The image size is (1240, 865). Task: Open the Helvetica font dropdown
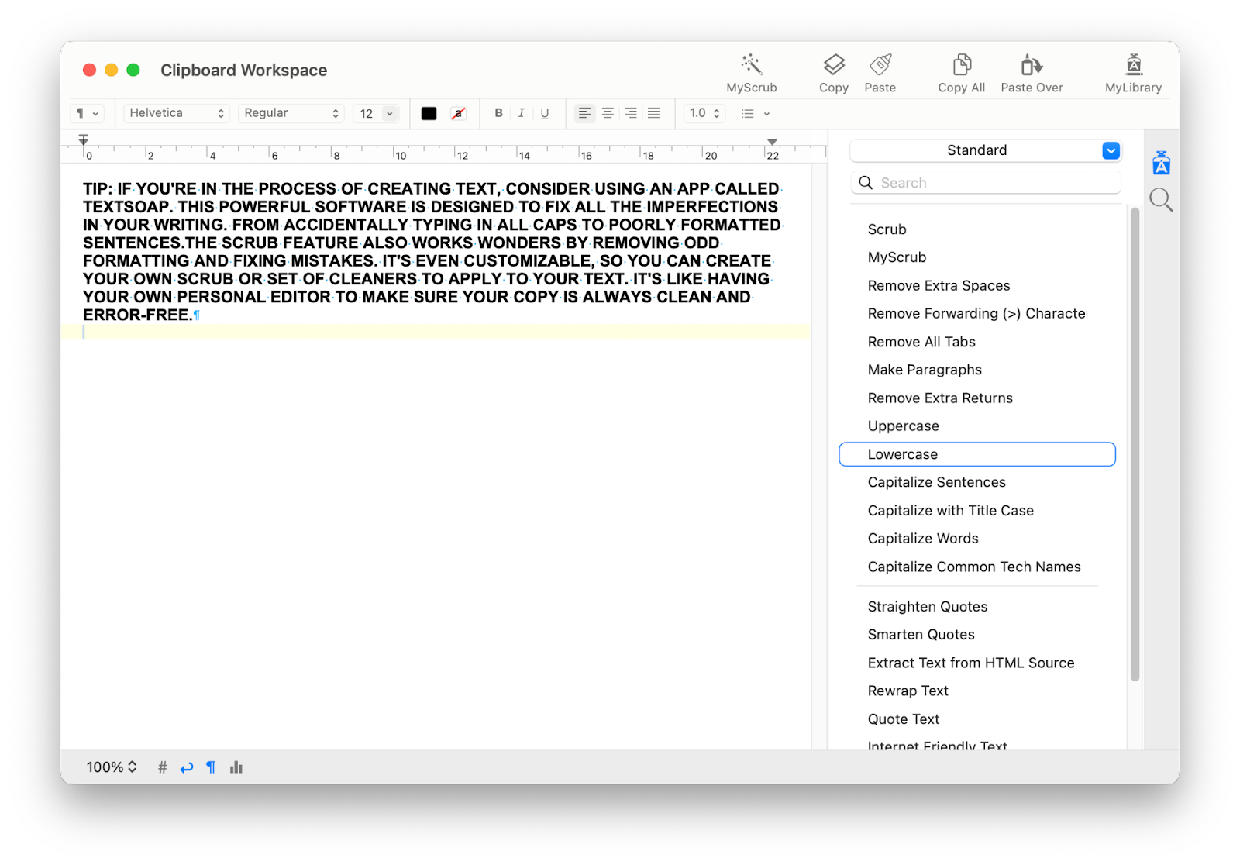click(x=176, y=113)
